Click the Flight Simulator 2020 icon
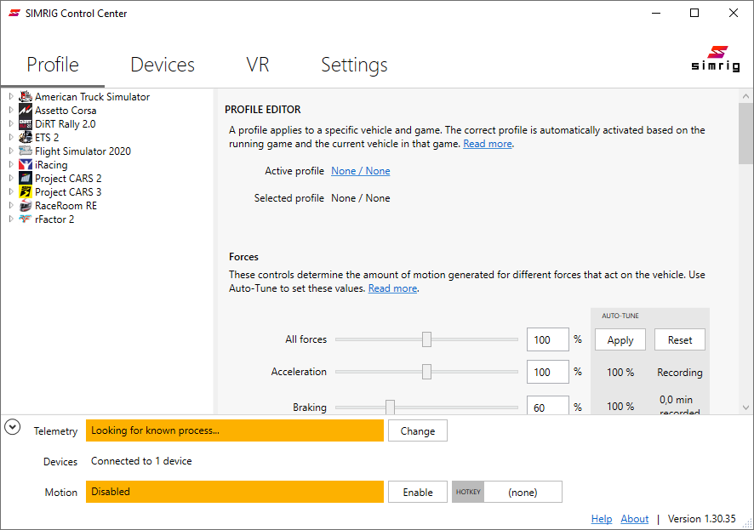The height and width of the screenshot is (530, 754). click(26, 151)
